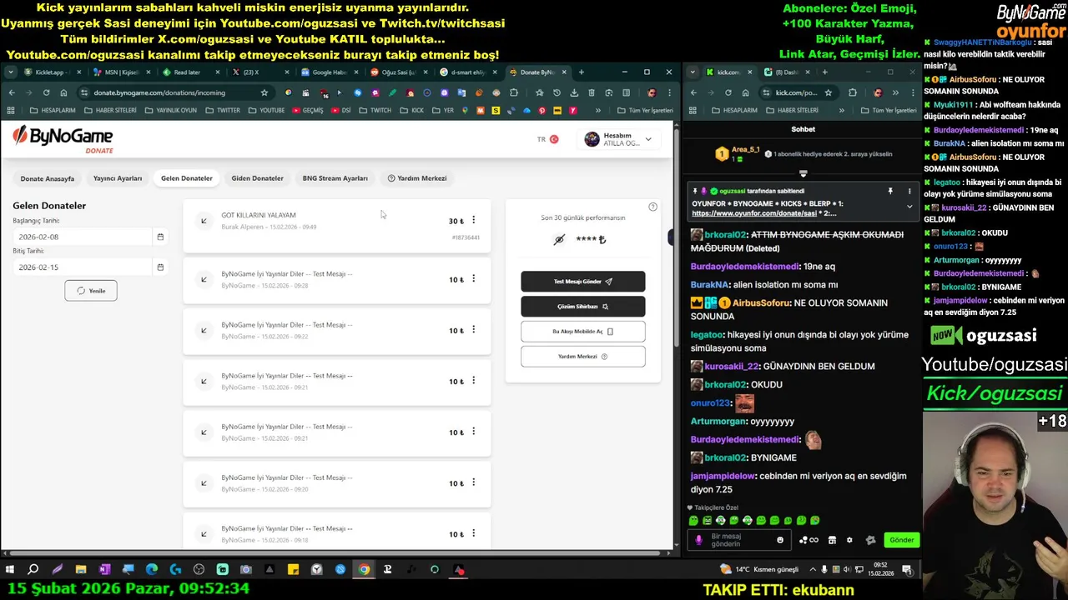
Task: Open pinned message options in Kick chat
Action: click(x=909, y=192)
